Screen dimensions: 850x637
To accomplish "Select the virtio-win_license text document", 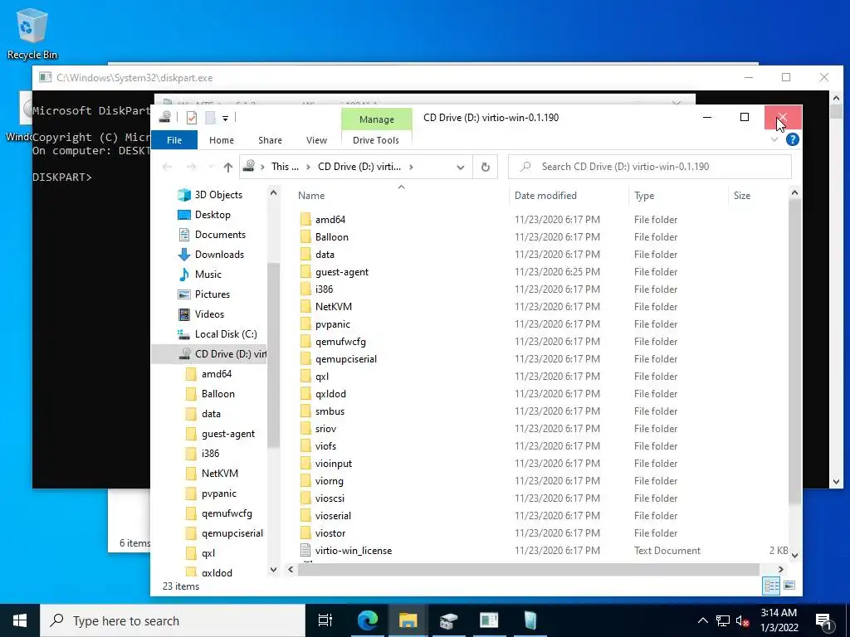I will point(346,551).
